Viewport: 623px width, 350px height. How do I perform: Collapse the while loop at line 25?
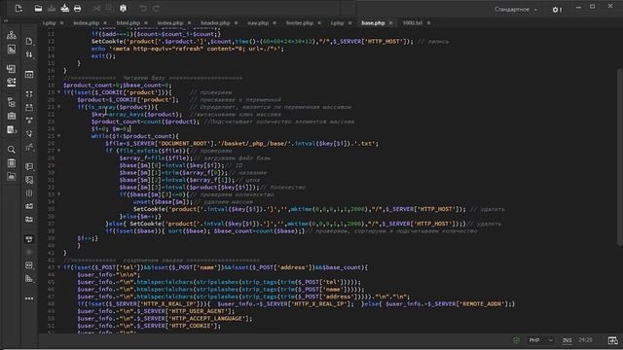pyautogui.click(x=59, y=136)
